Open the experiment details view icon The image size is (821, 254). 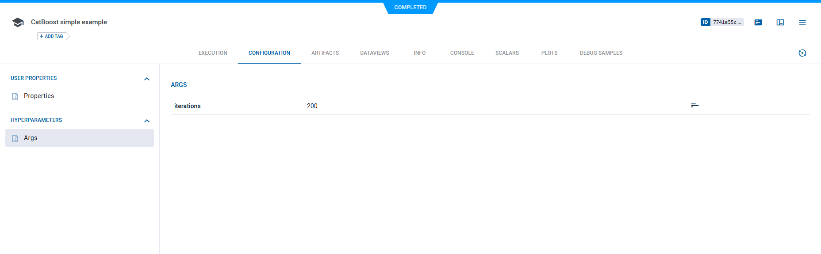coord(758,23)
